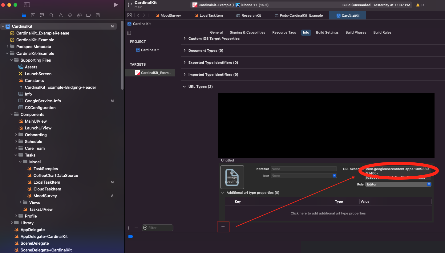This screenshot has width=445, height=253.
Task: Open the Report navigator icon
Action: 98,15
